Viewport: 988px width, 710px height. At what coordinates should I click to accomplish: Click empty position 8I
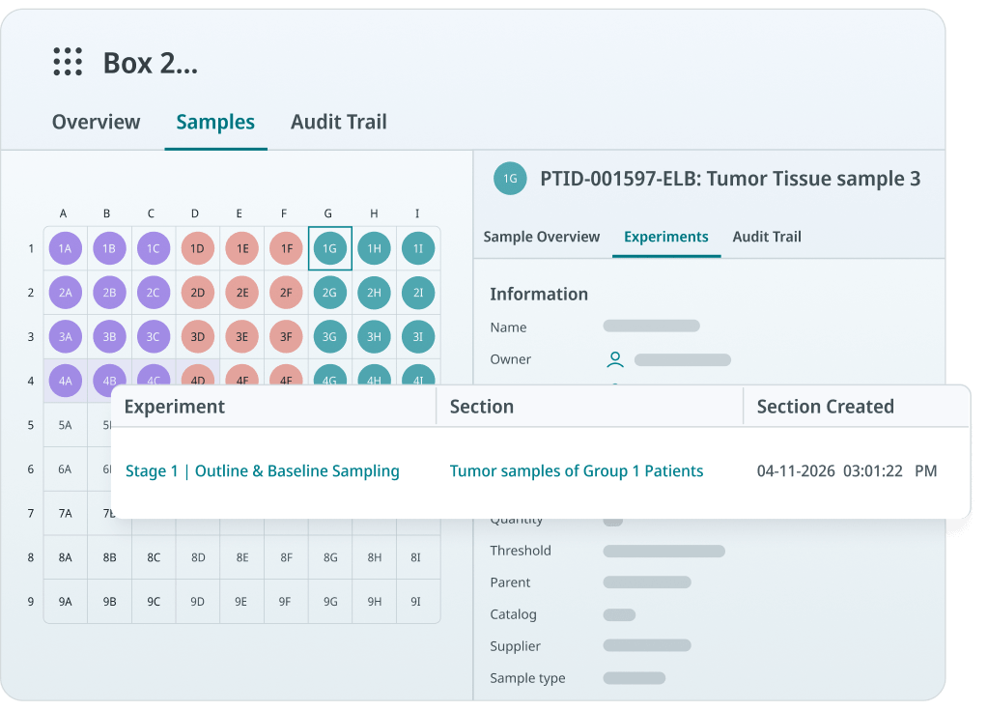coord(418,557)
